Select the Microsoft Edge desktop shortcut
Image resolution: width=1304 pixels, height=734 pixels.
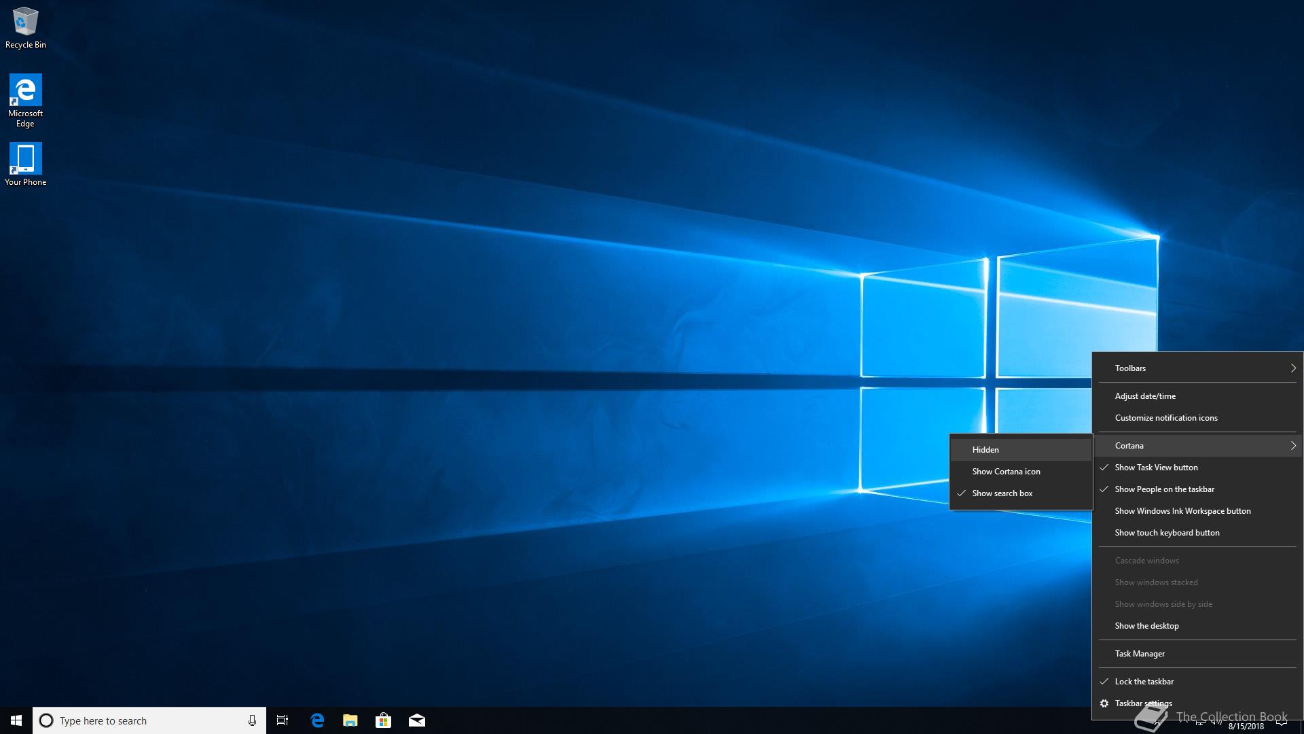[x=25, y=101]
